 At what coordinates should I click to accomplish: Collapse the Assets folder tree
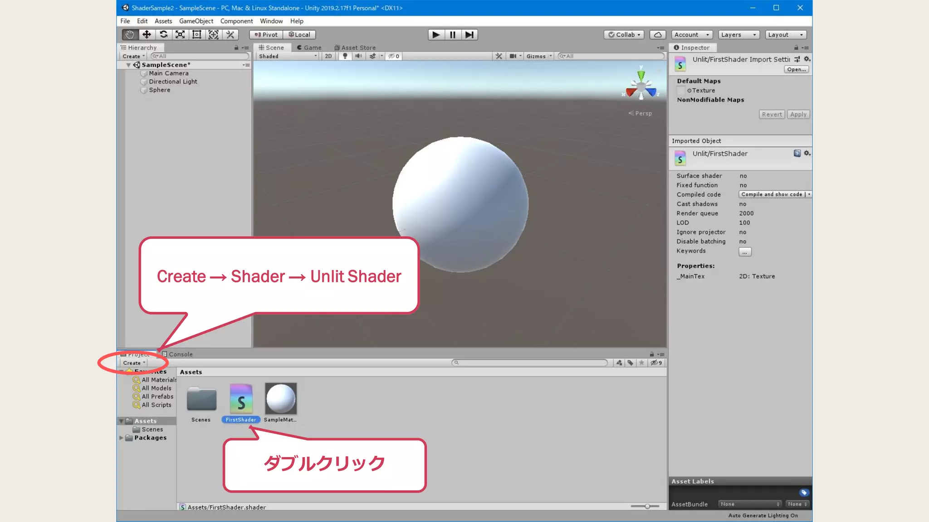click(122, 421)
